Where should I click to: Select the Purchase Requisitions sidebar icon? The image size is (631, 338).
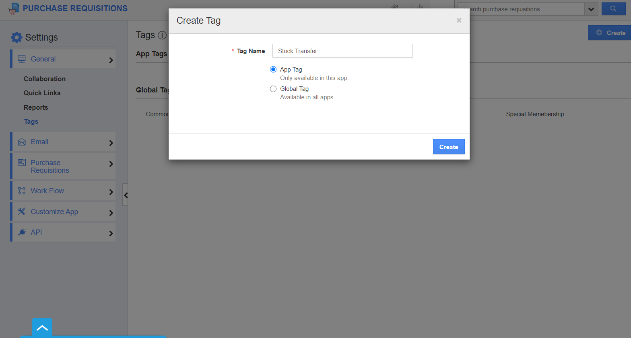click(22, 162)
